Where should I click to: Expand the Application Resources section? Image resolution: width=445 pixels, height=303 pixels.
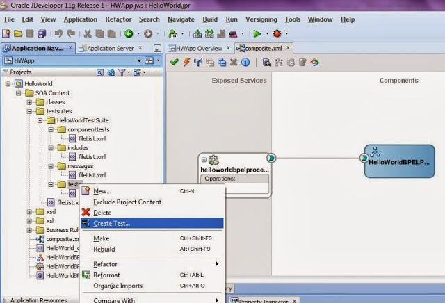pyautogui.click(x=5, y=300)
